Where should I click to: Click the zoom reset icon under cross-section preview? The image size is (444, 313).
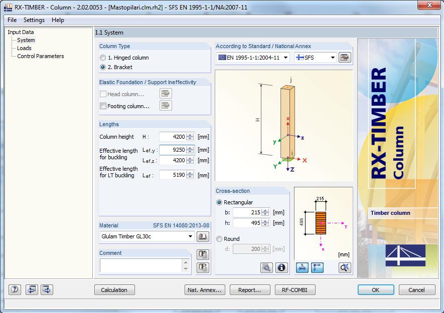[345, 267]
